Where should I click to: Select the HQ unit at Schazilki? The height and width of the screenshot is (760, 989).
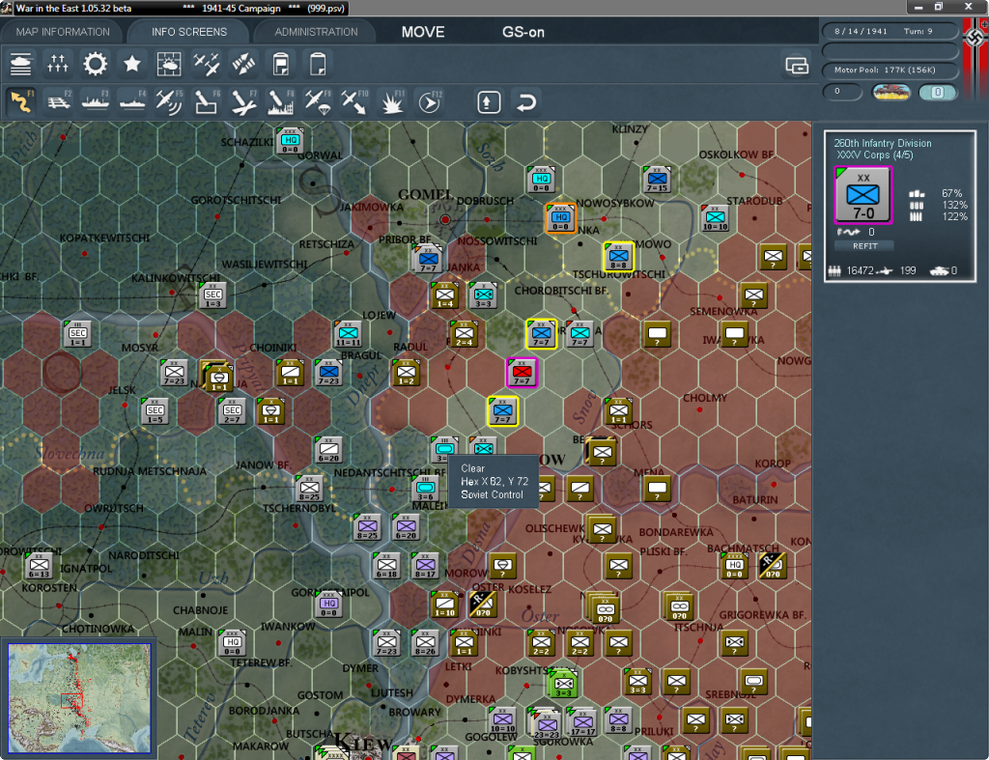(x=290, y=141)
